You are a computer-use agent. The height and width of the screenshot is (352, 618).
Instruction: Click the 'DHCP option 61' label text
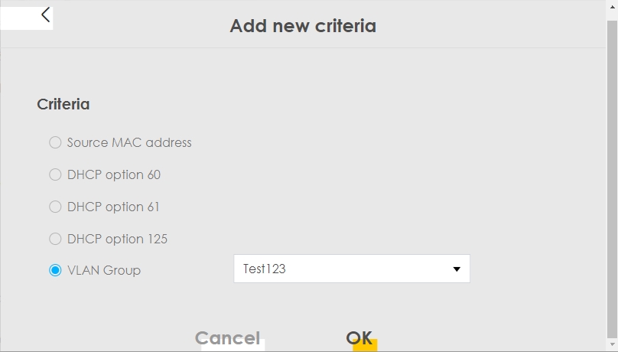(x=113, y=207)
